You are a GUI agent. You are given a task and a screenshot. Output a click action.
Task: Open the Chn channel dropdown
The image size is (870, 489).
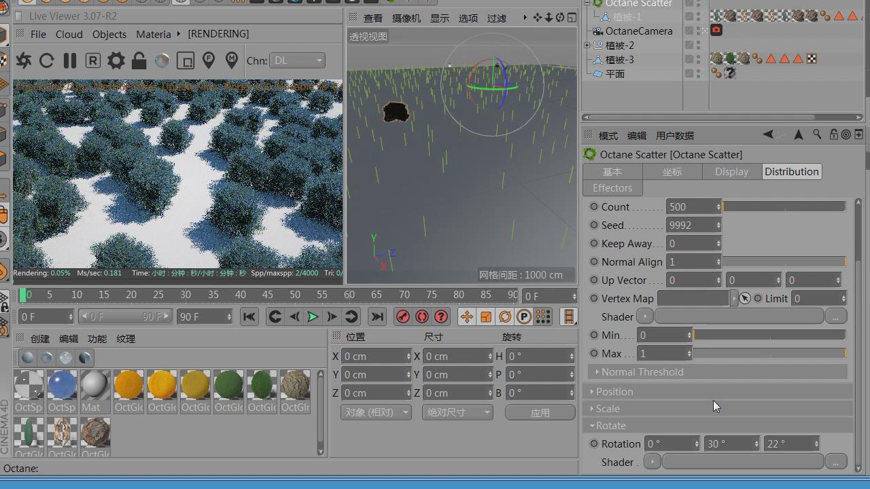(x=297, y=60)
